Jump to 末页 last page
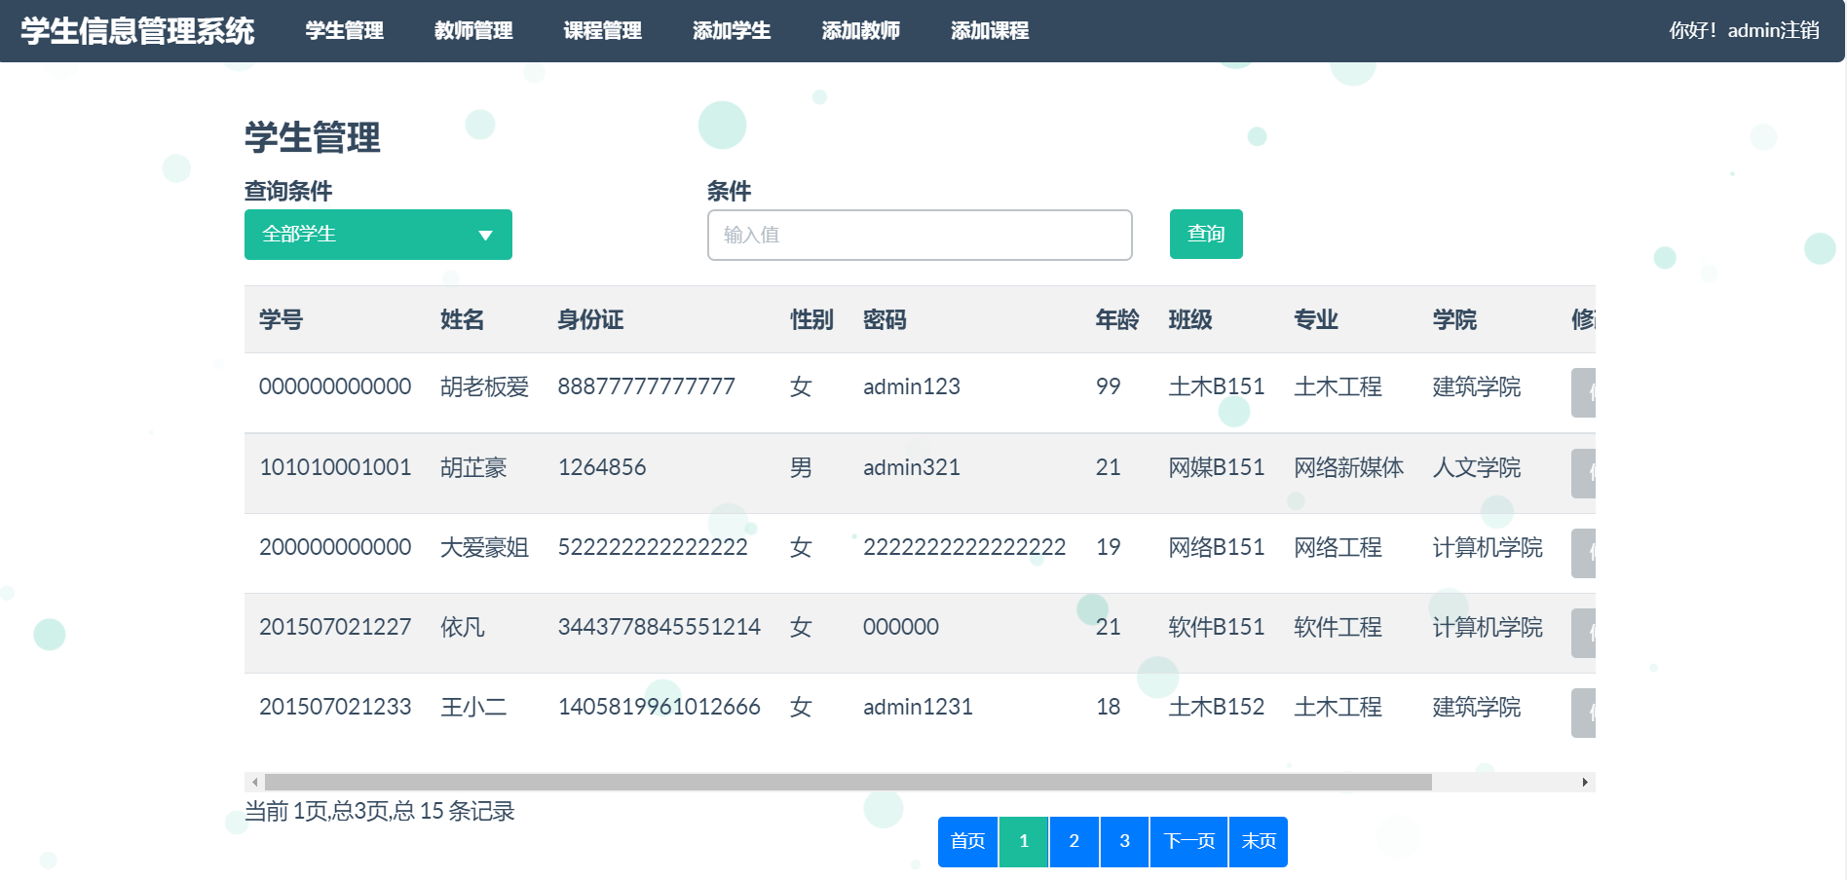1847x880 pixels. (x=1258, y=841)
